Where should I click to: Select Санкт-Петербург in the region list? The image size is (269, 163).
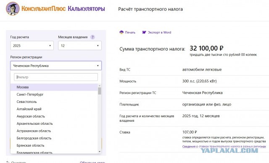[x=54, y=95]
